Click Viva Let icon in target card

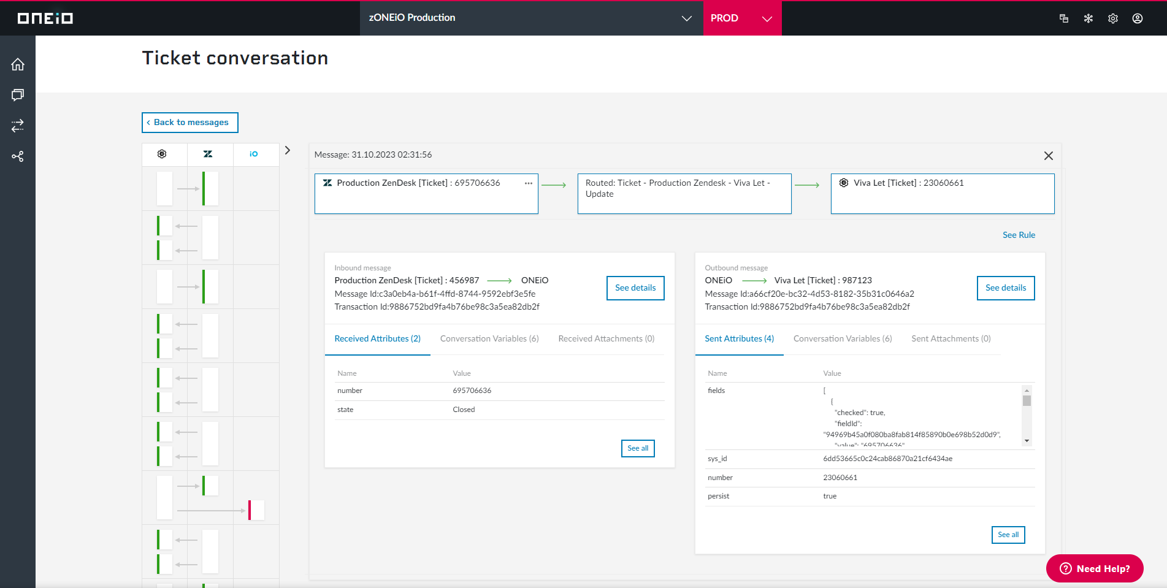tap(844, 183)
